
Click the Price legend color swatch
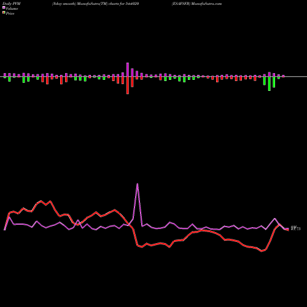[4, 13]
